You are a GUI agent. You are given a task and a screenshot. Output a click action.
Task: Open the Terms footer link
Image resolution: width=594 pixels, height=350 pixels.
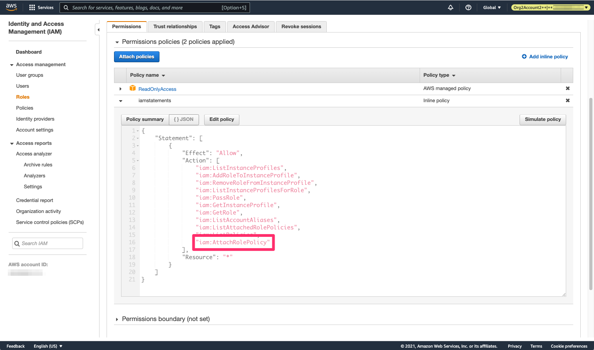(x=536, y=346)
